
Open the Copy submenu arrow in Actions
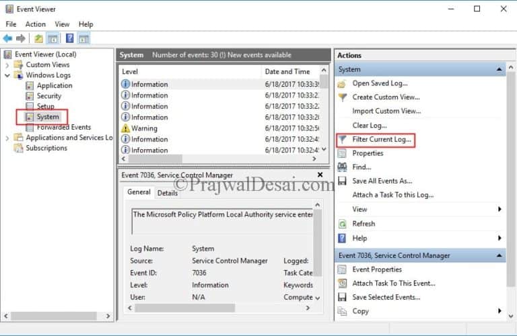tap(499, 311)
